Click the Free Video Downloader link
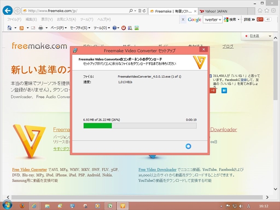This screenshot has width=280, height=210. (x=157, y=169)
